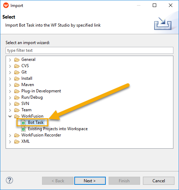Click the Existing Projects into Workspace icon

(23, 129)
